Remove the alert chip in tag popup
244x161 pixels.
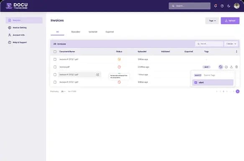tap(200, 75)
